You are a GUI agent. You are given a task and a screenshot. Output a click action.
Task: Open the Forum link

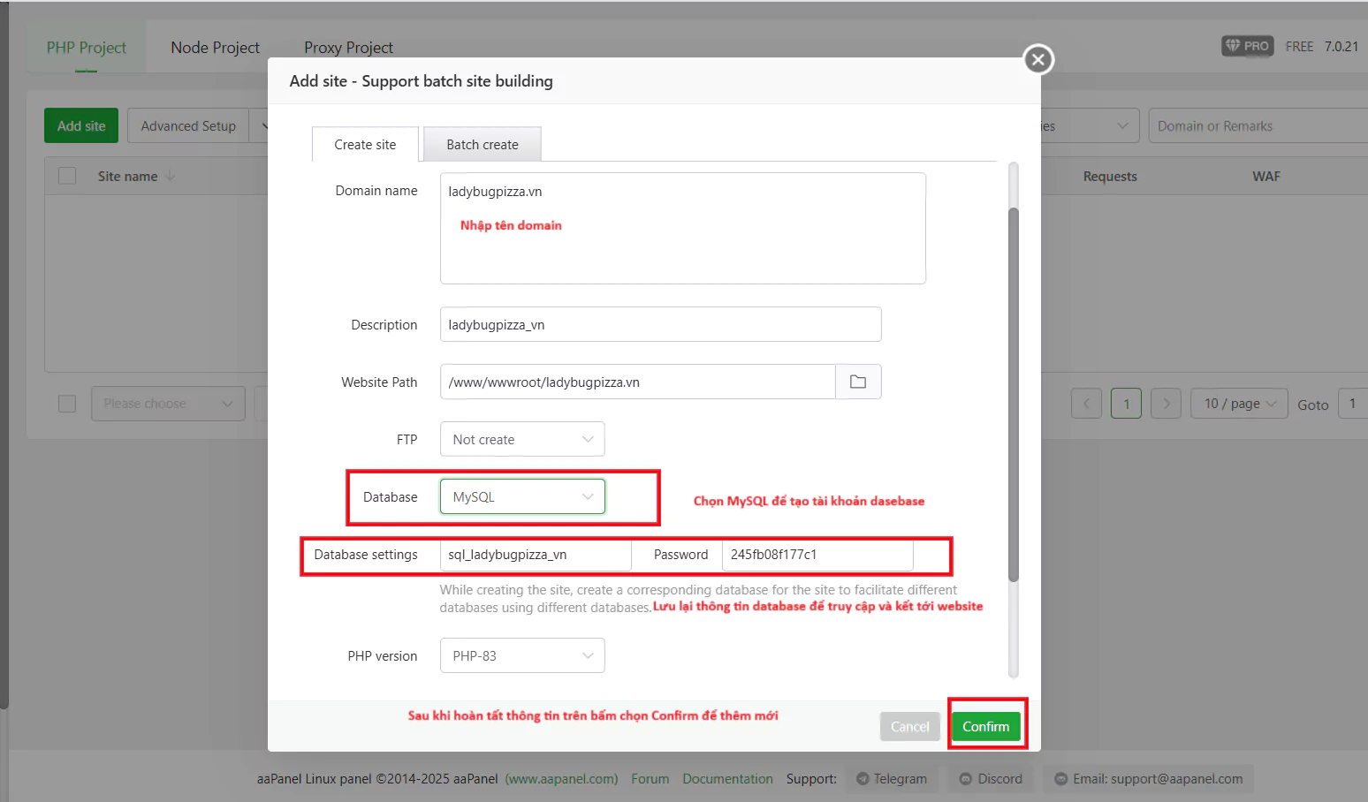tap(650, 778)
